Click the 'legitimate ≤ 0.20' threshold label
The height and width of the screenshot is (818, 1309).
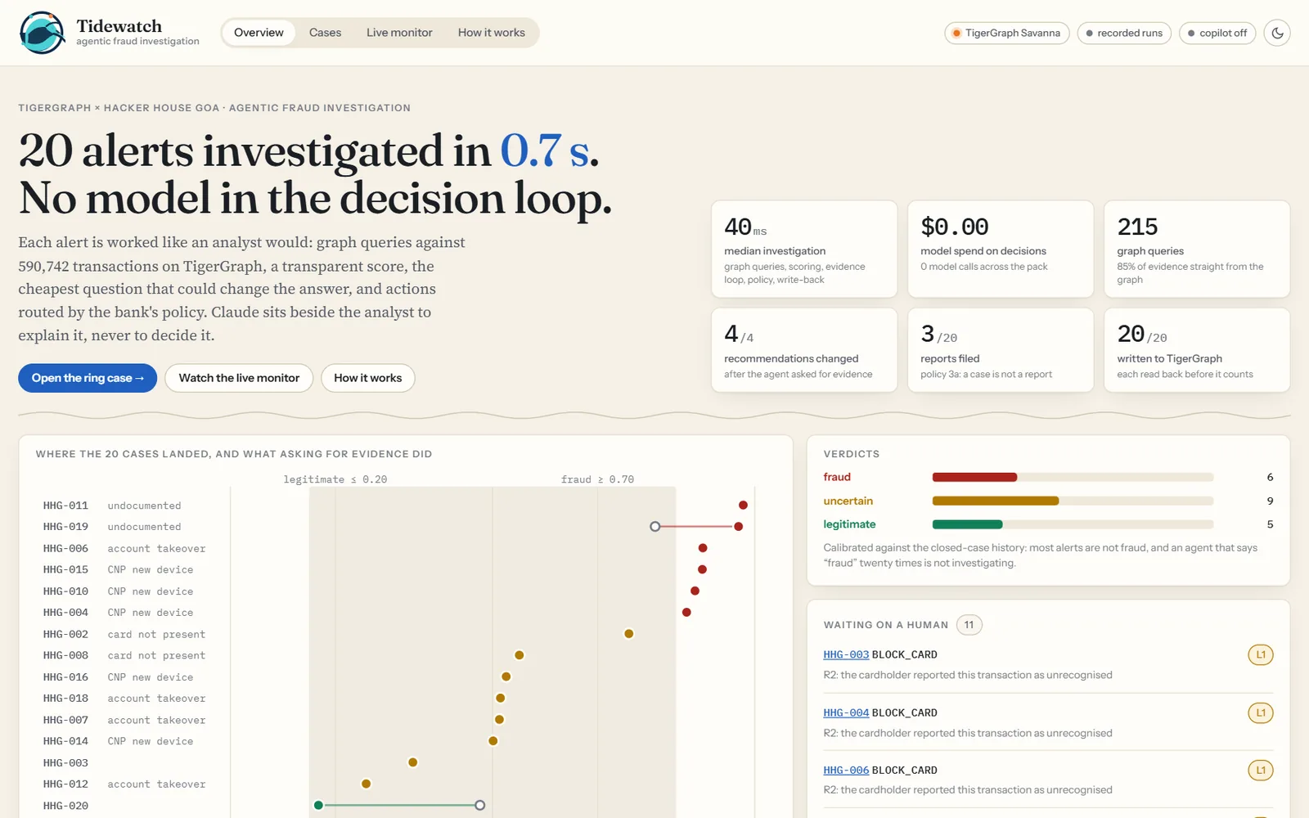[x=335, y=479]
